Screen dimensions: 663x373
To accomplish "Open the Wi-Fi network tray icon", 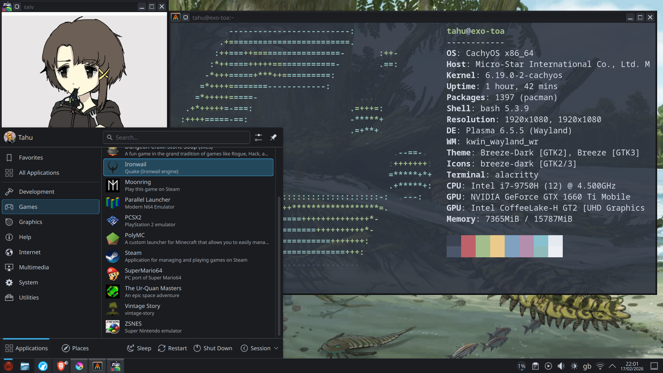I will pyautogui.click(x=600, y=366).
